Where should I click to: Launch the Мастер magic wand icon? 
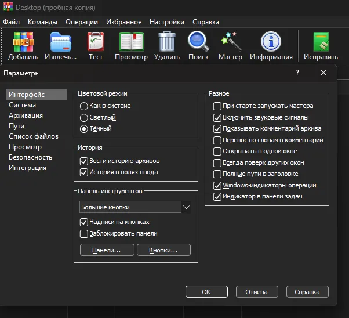[231, 41]
